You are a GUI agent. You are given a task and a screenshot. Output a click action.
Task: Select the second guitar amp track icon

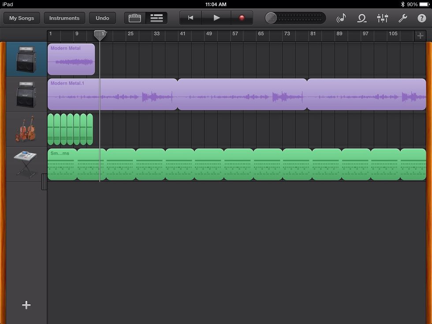25,94
